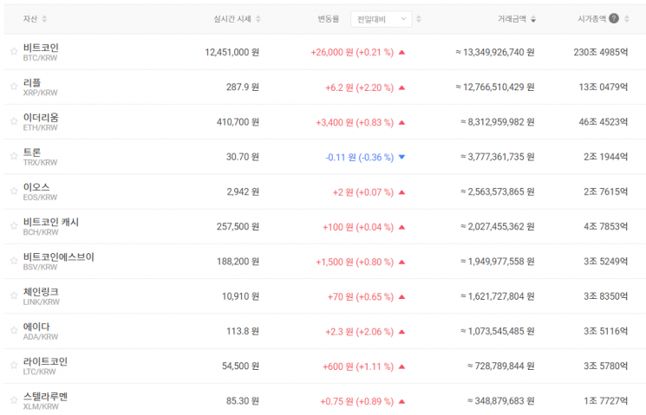Screen dimensions: 646x415
Task: Open the 비트코인 asset name
Action: click(41, 48)
